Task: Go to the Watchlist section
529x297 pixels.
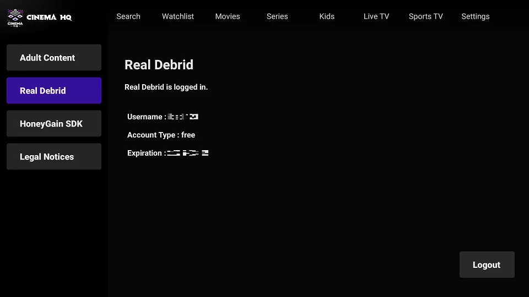Action: click(178, 16)
